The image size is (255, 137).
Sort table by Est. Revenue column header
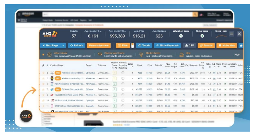191,65
